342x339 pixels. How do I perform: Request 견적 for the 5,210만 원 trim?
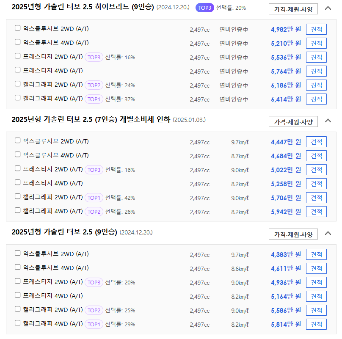[x=316, y=43]
